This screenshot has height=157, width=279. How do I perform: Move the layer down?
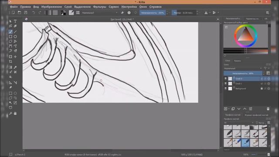tap(239, 109)
